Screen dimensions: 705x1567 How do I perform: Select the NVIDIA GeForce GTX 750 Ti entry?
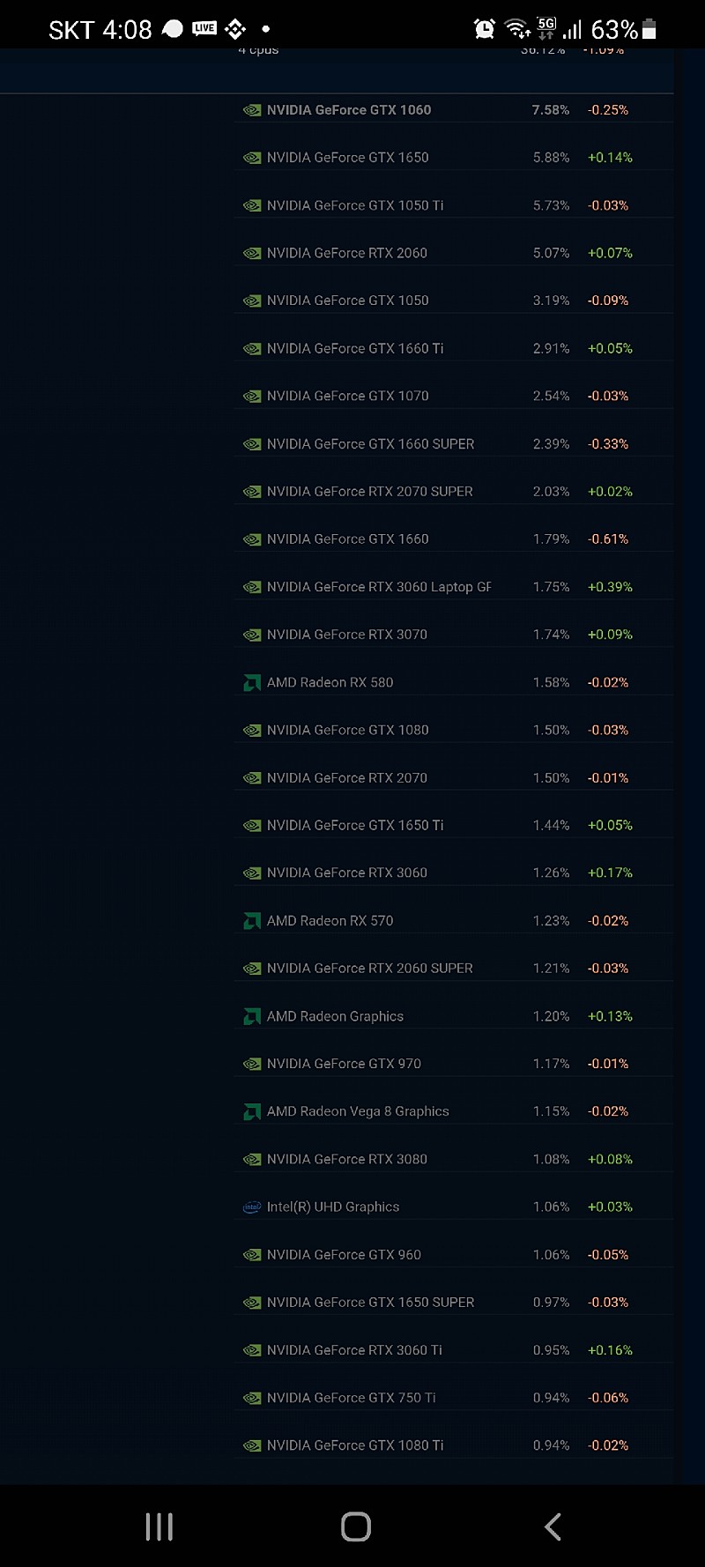click(351, 1398)
